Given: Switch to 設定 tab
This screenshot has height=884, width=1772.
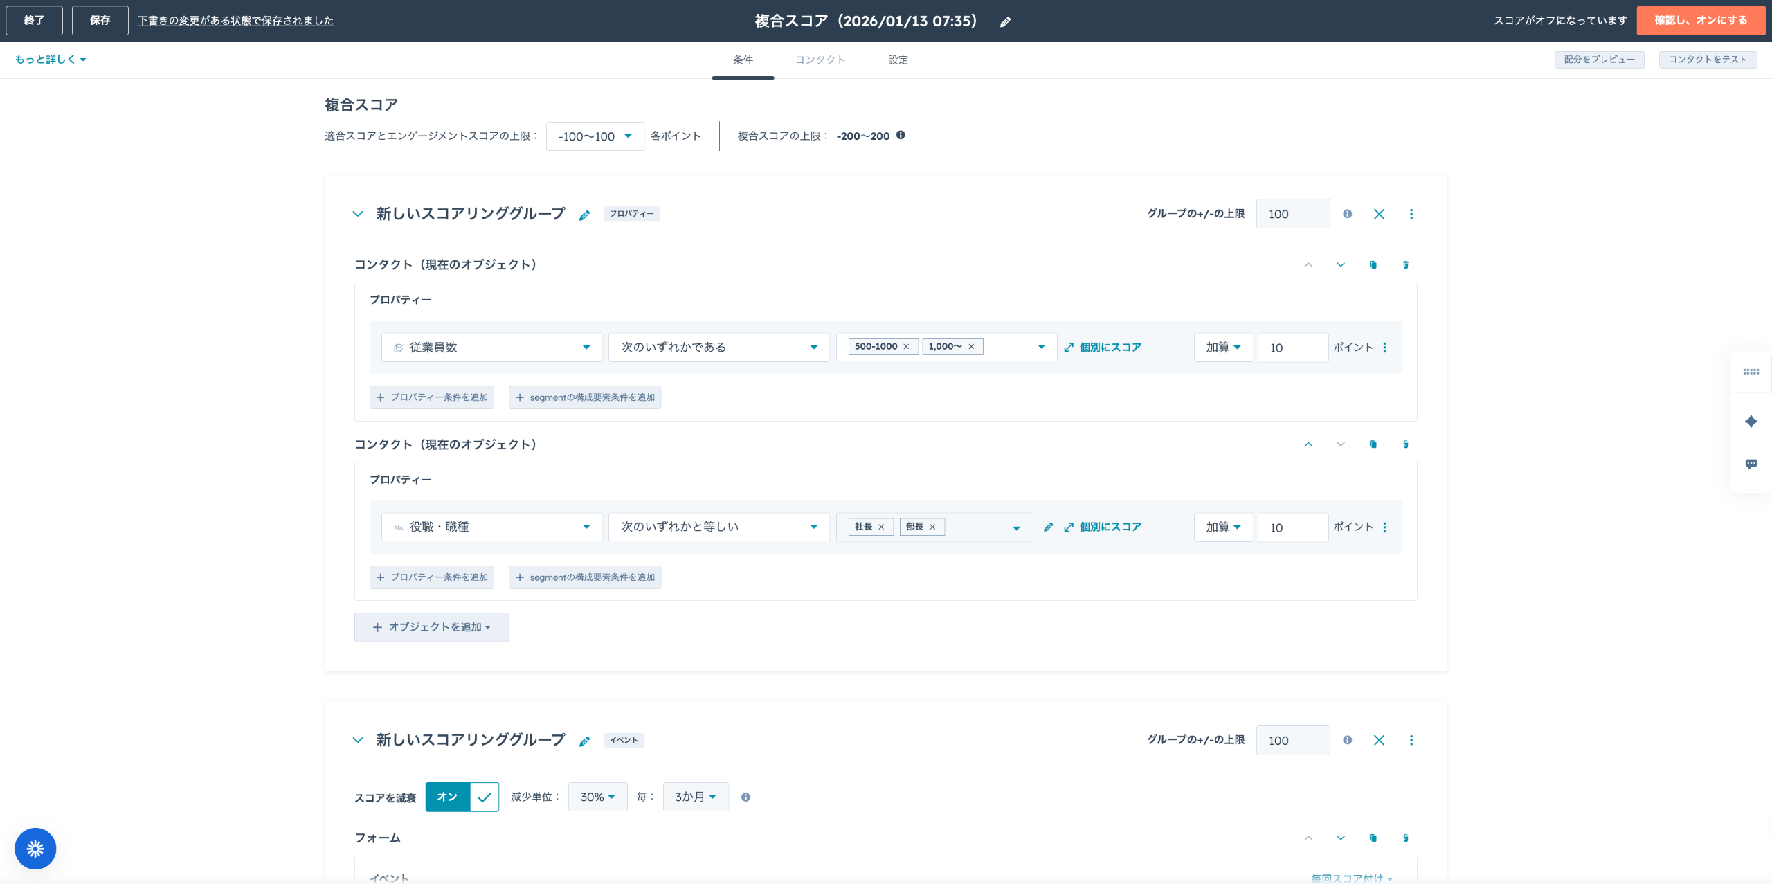Looking at the screenshot, I should coord(898,60).
